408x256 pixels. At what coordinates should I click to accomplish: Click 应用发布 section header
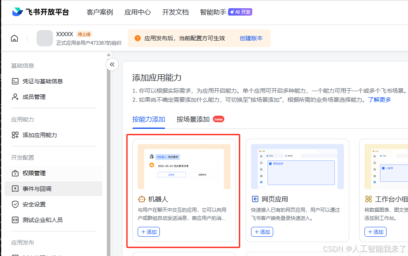23,242
